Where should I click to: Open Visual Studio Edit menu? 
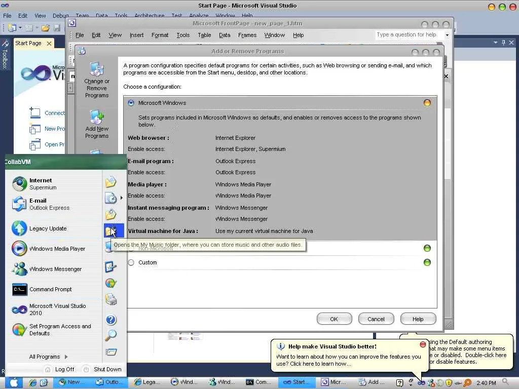coord(23,16)
